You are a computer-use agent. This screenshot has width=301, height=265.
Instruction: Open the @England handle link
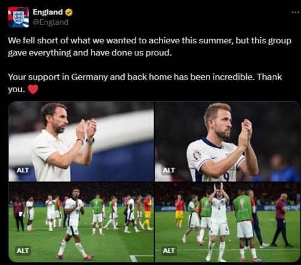tap(51, 22)
